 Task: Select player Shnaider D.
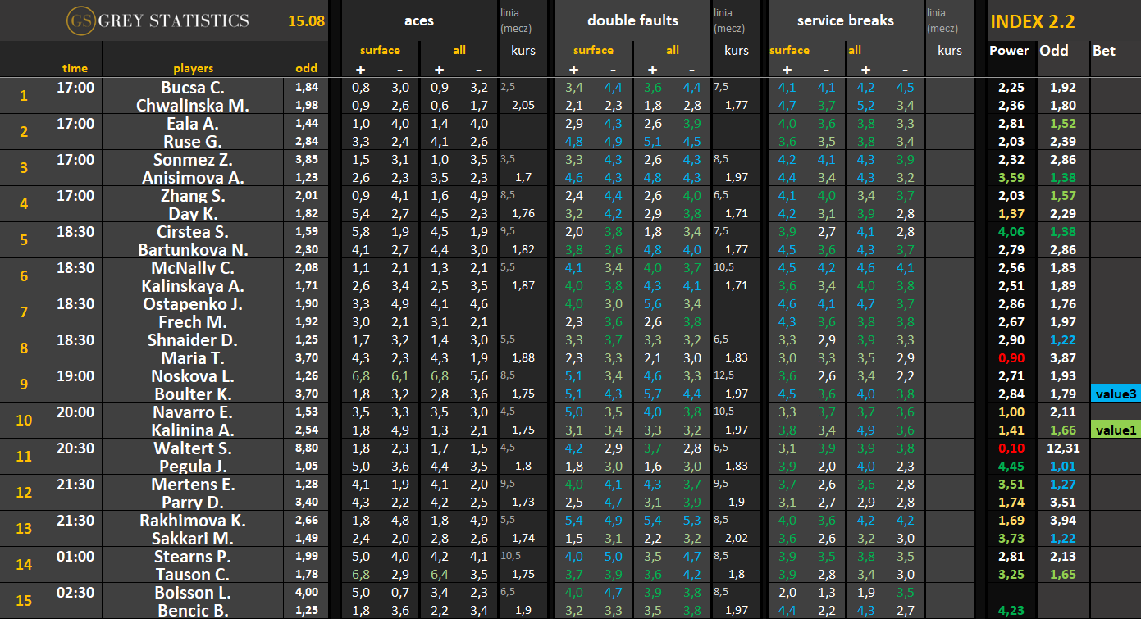coord(193,340)
